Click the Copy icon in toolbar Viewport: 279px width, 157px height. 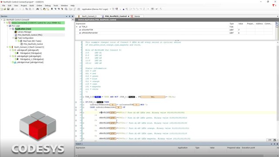tap(27, 9)
